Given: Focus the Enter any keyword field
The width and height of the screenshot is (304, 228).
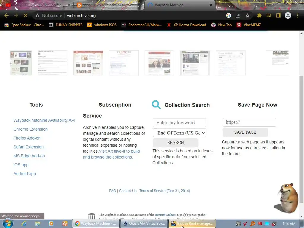Looking at the screenshot, I should (180, 123).
